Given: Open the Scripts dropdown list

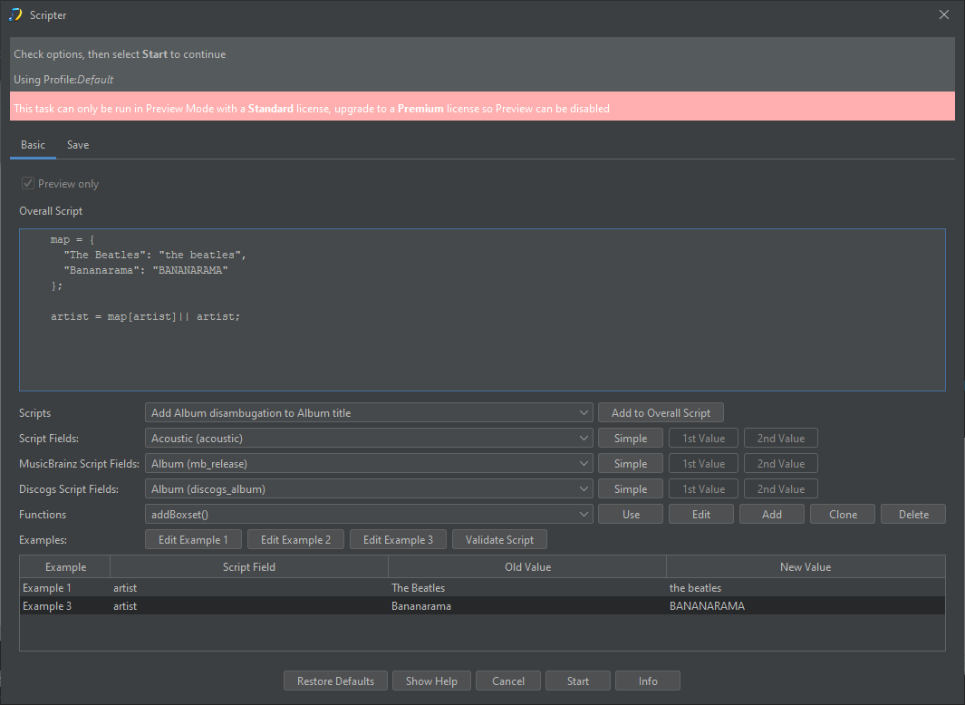Looking at the screenshot, I should pos(368,413).
